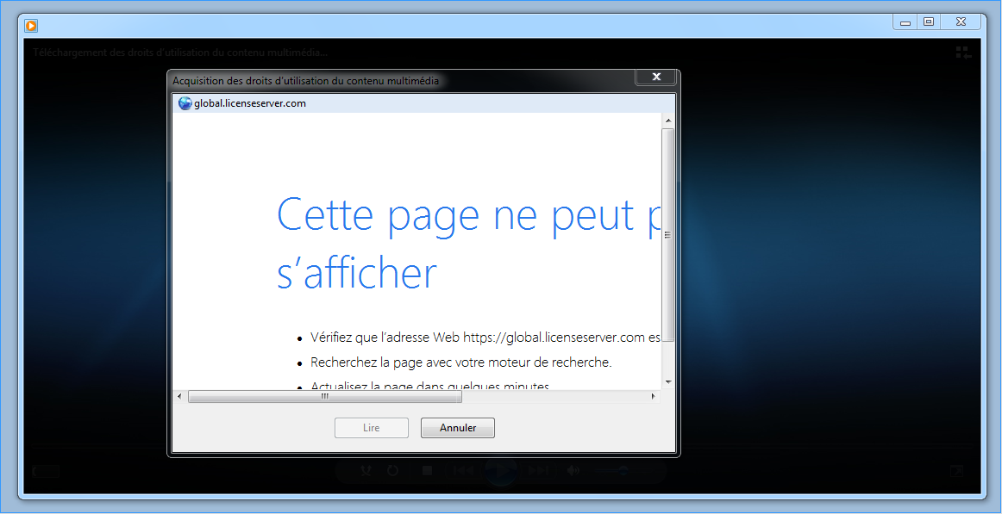Click the "Téléchargement des droits d'utilisation" status text
The height and width of the screenshot is (514, 1002).
[x=180, y=53]
